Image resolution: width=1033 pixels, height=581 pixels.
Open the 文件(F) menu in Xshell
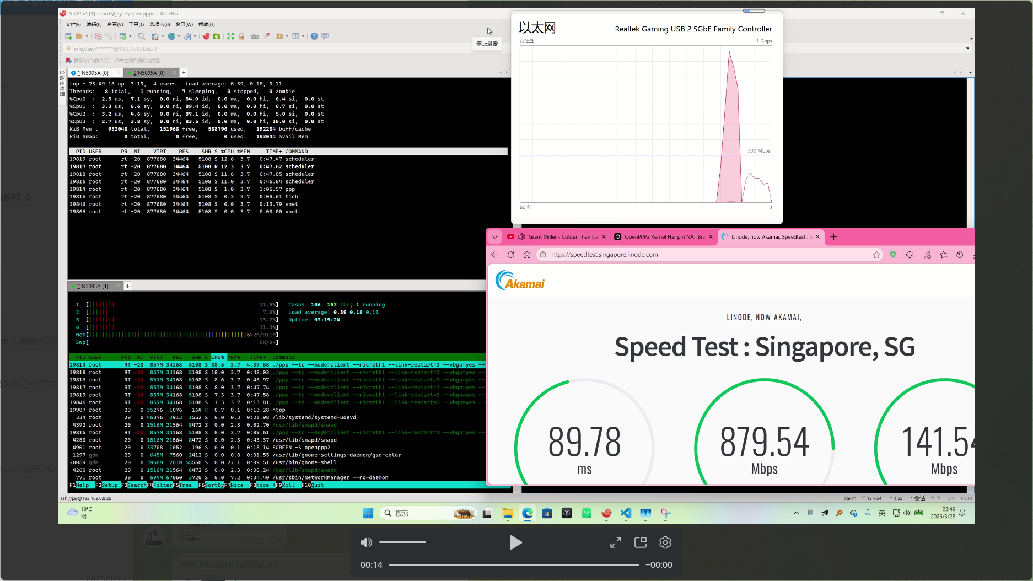click(x=73, y=24)
